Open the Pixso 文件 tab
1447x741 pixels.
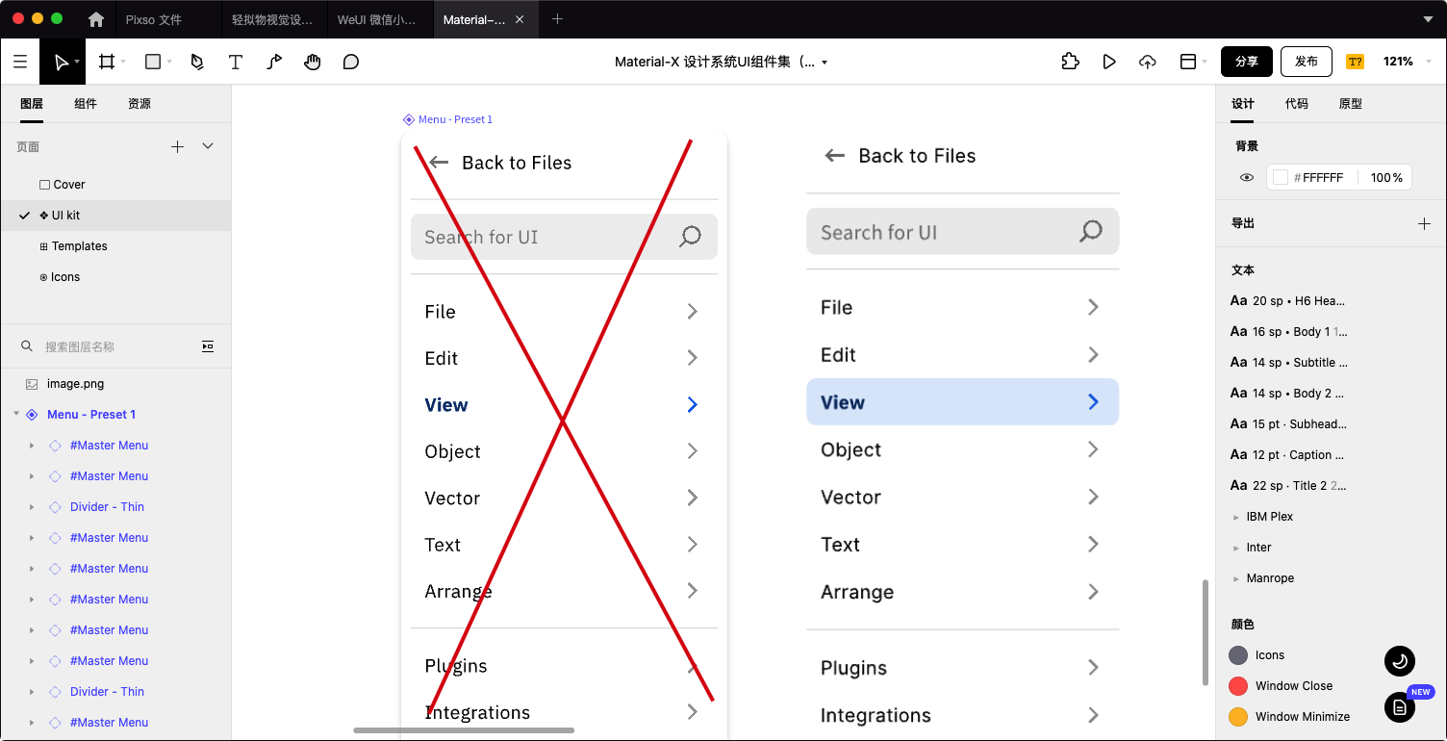pos(167,19)
